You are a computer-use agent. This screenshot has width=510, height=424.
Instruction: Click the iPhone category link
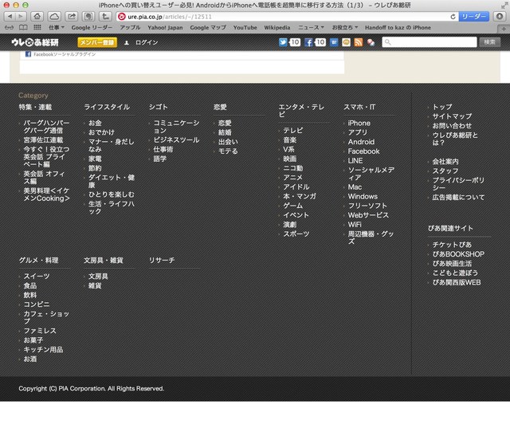(x=359, y=123)
